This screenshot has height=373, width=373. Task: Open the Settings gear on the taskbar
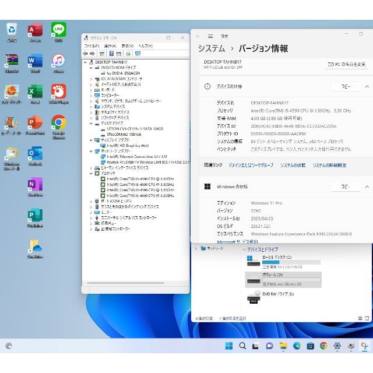pyautogui.click(x=337, y=346)
